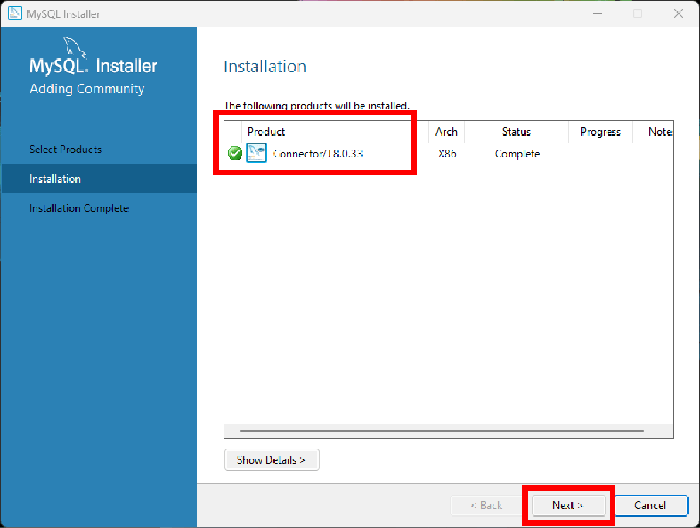Screen dimensions: 700x528
Task: Click the Installation page heading
Action: click(x=265, y=66)
